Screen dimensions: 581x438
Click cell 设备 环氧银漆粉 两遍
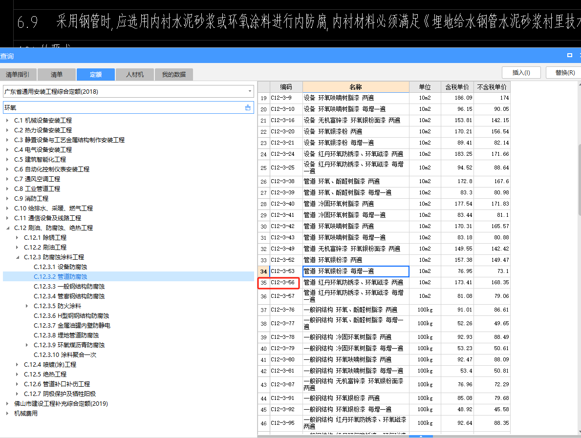point(356,131)
